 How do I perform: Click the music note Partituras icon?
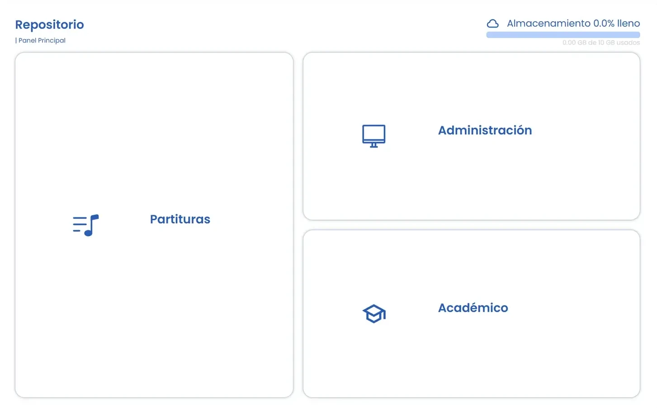(86, 225)
